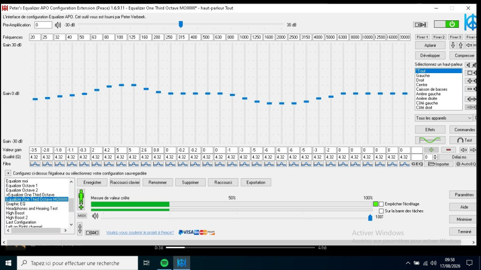Image resolution: width=481 pixels, height=270 pixels.
Task: Click the configuration list scroll-up arrow
Action: coord(72,181)
